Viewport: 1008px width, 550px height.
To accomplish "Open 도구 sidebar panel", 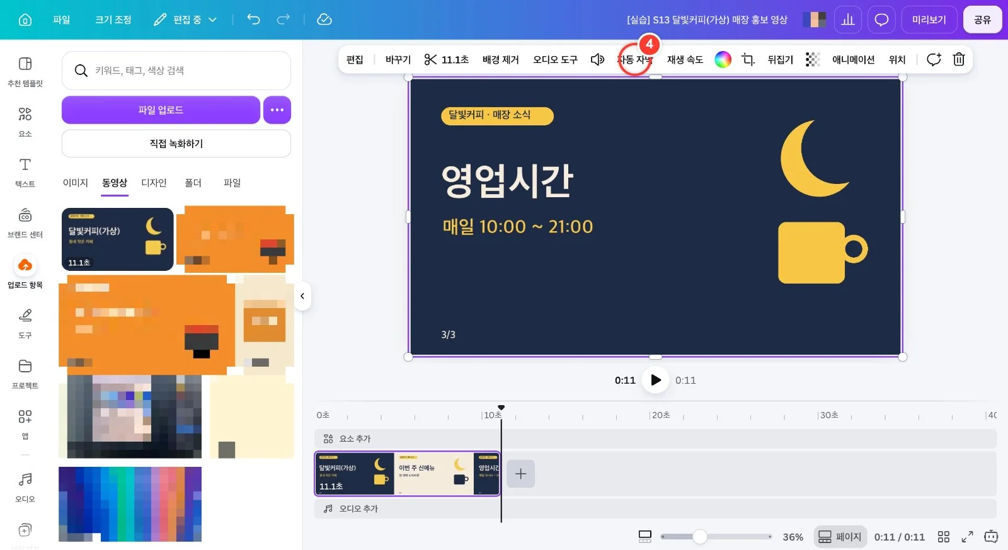I will 25,323.
